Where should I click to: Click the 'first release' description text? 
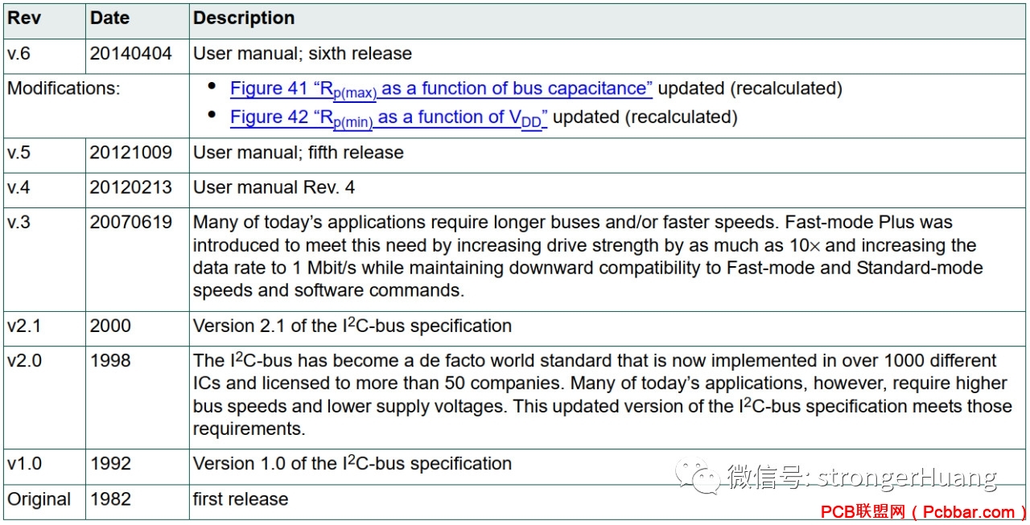(241, 499)
